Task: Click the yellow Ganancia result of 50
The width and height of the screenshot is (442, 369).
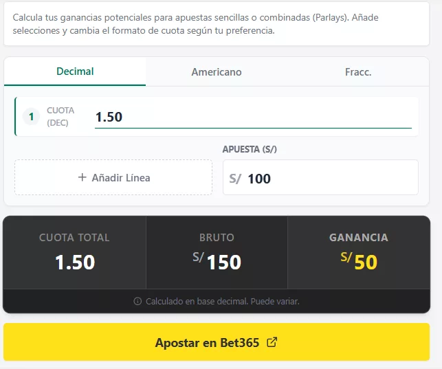Action: [365, 262]
